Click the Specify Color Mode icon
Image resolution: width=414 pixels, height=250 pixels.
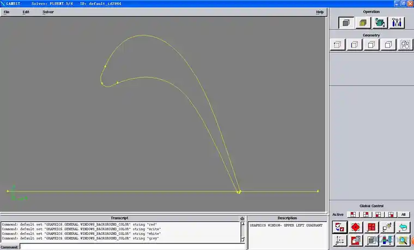(387, 240)
